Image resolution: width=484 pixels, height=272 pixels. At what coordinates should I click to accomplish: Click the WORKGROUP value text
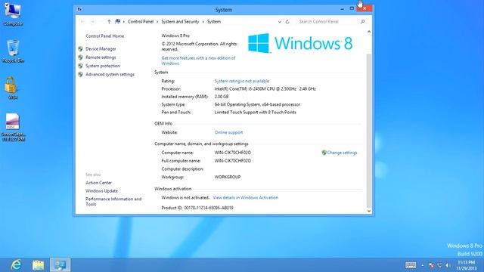tap(228, 177)
